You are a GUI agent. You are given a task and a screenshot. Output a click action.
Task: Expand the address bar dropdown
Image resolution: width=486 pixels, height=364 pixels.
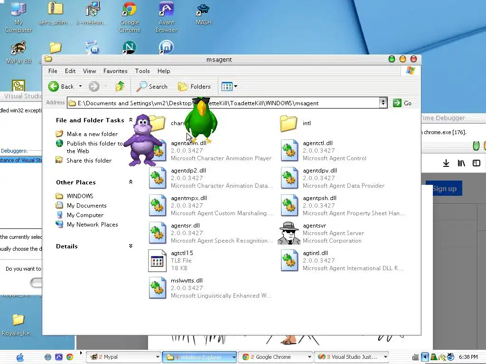point(383,103)
